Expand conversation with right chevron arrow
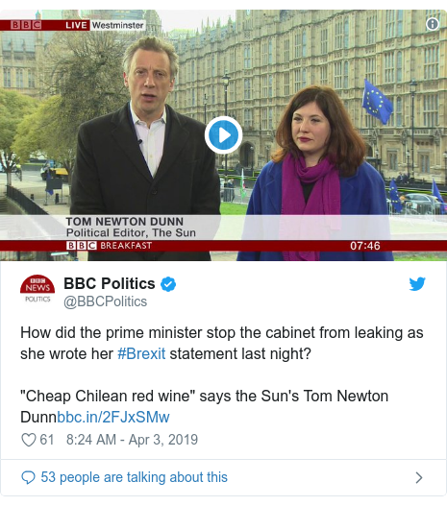Viewport: 447px width, 506px height. click(419, 477)
